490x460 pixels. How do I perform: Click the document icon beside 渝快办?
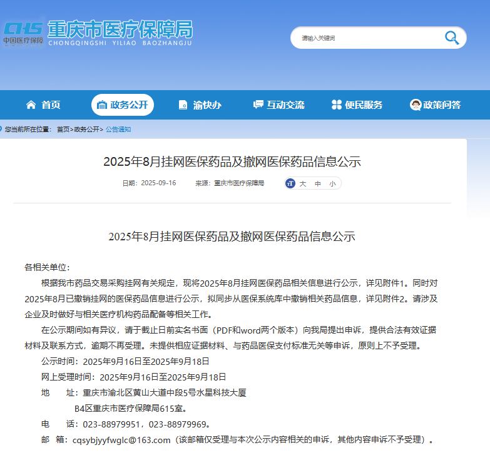click(183, 105)
